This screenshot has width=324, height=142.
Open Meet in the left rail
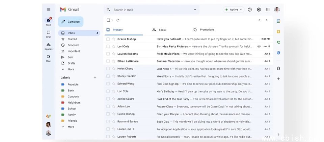pyautogui.click(x=49, y=58)
